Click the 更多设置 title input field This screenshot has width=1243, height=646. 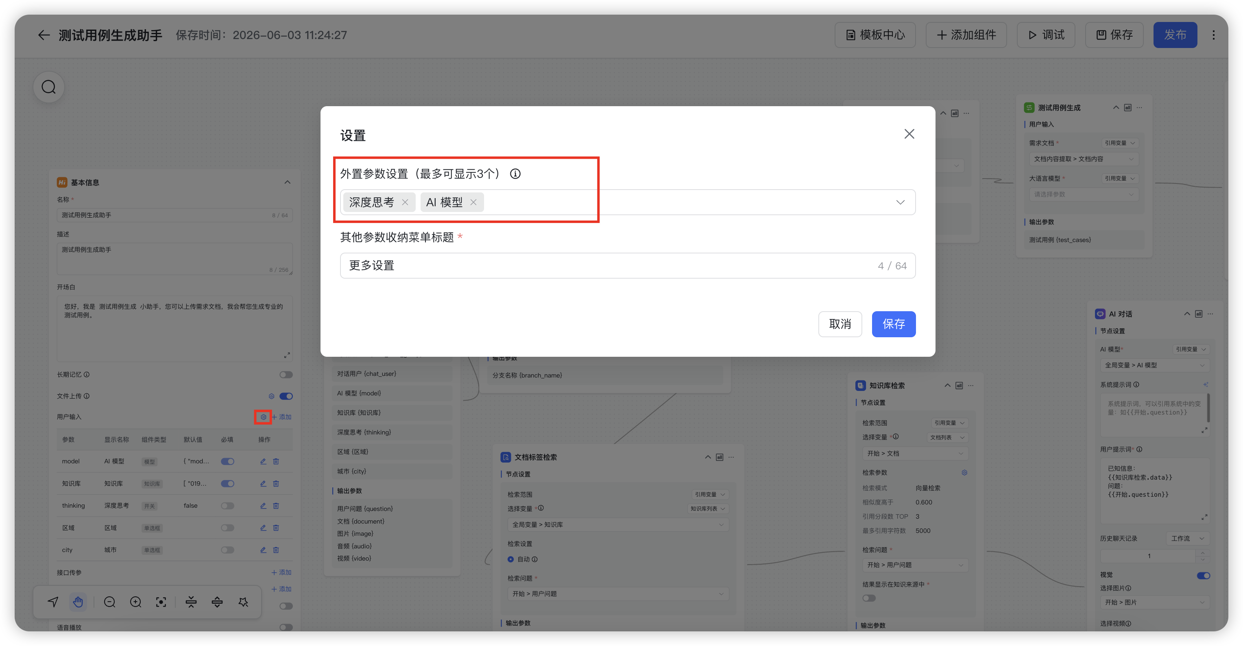(628, 266)
